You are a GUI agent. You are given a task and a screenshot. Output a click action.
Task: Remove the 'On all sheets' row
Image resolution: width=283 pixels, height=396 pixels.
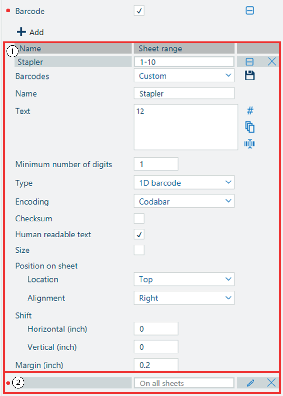point(271,383)
